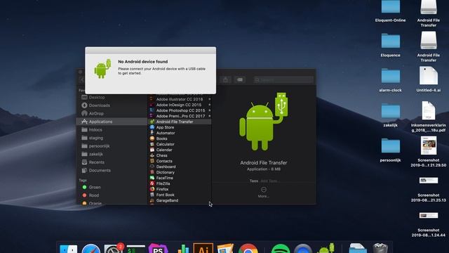Select Android File Transfer in Finder's application list
Image resolution: width=449 pixels, height=253 pixels.
click(180, 122)
